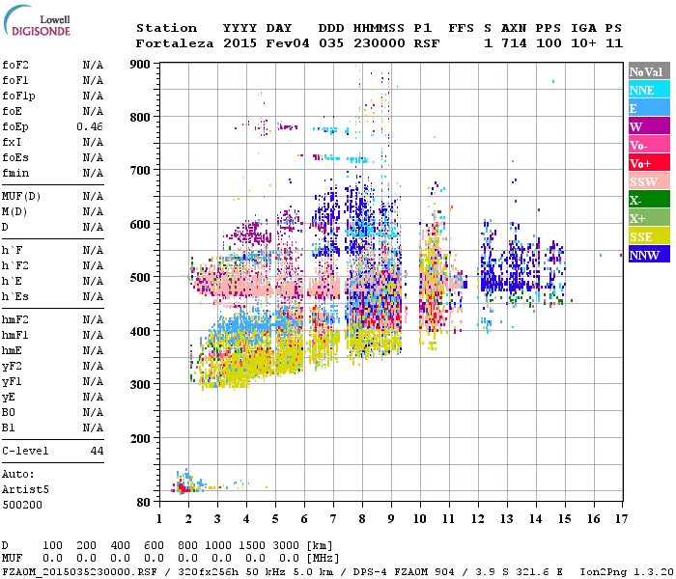This screenshot has width=676, height=579.
Task: Click the [MHz] unit label
Action: coord(323,559)
